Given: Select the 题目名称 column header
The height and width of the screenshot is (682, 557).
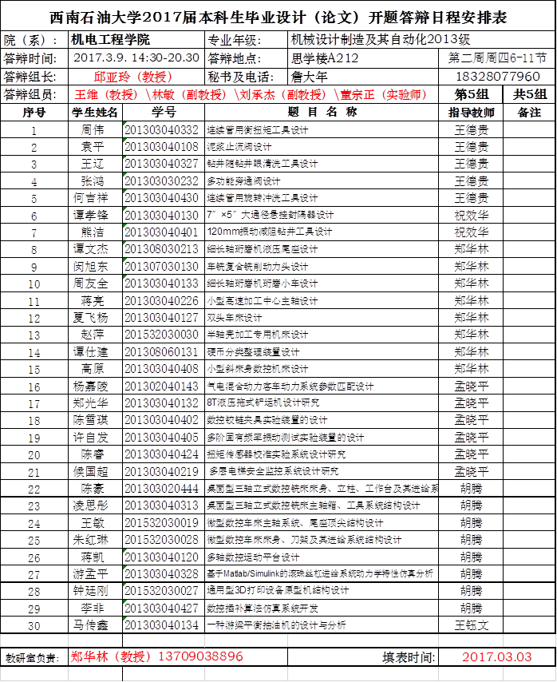Looking at the screenshot, I should click(x=322, y=112).
